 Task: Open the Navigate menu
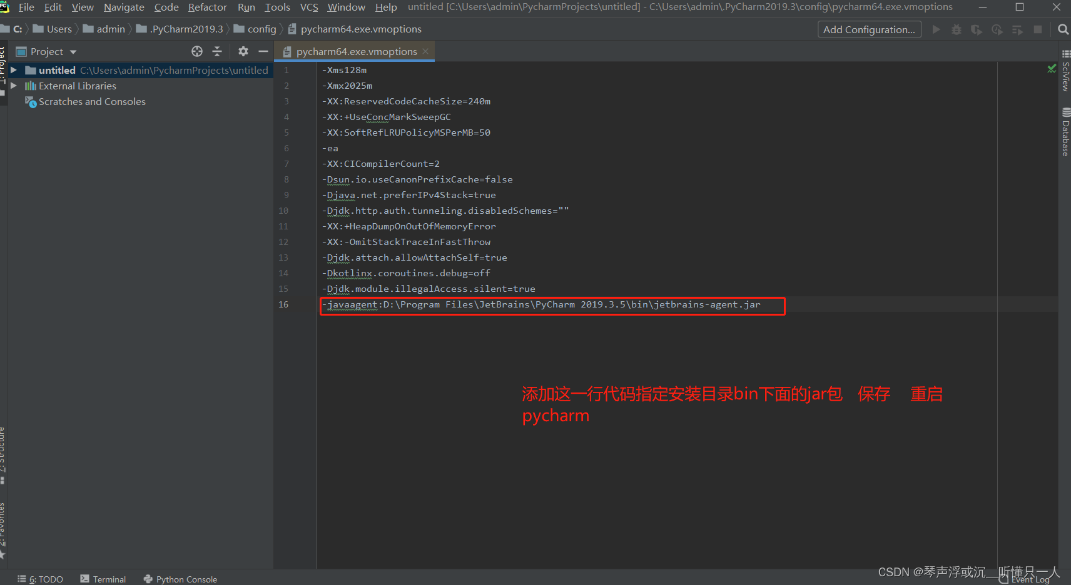124,7
